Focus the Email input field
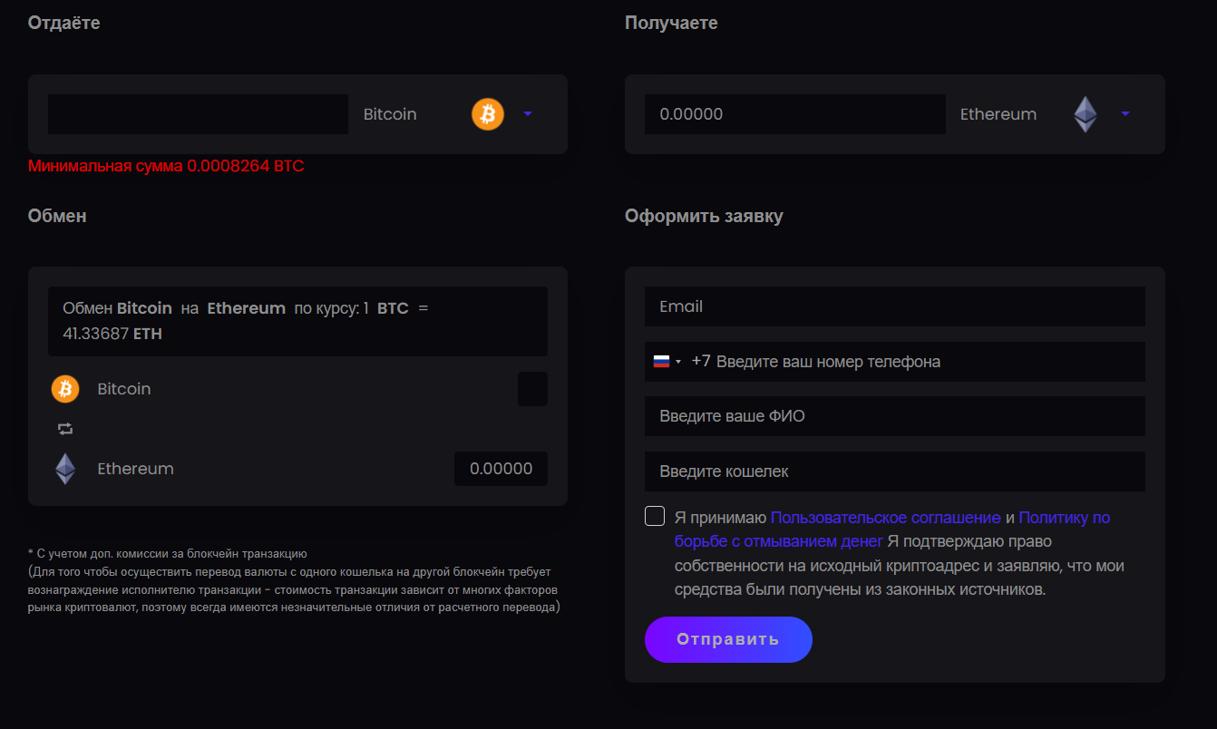The height and width of the screenshot is (729, 1217). (x=894, y=306)
